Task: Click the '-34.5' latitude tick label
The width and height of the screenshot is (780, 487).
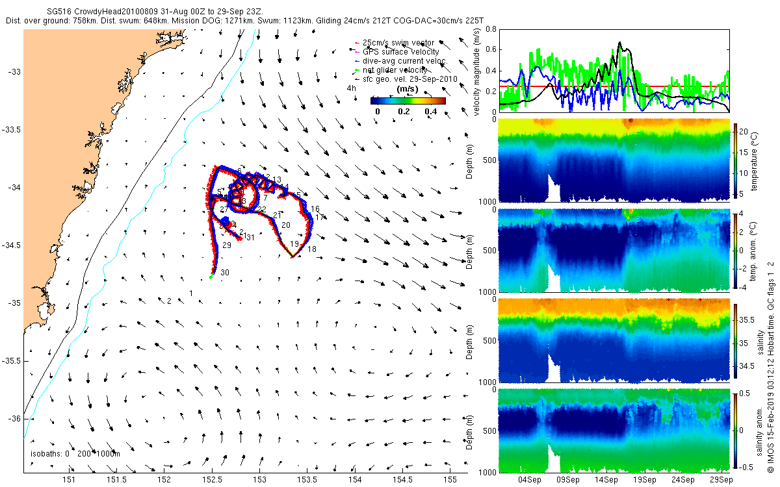Action: pyautogui.click(x=11, y=245)
